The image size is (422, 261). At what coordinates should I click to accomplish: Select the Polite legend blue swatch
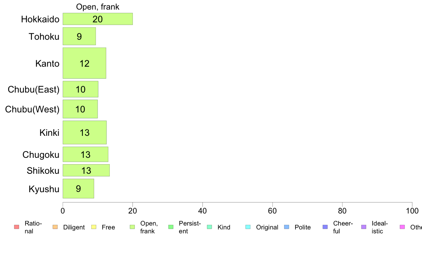coord(287,227)
